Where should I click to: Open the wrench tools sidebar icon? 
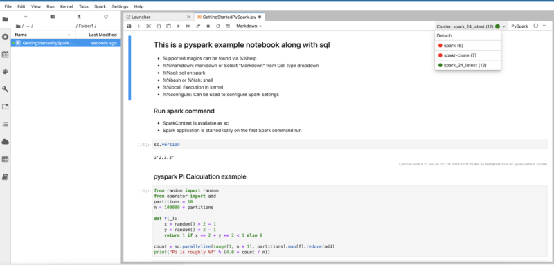6,89
